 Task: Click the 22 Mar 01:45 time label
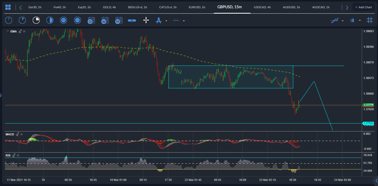click(x=193, y=180)
